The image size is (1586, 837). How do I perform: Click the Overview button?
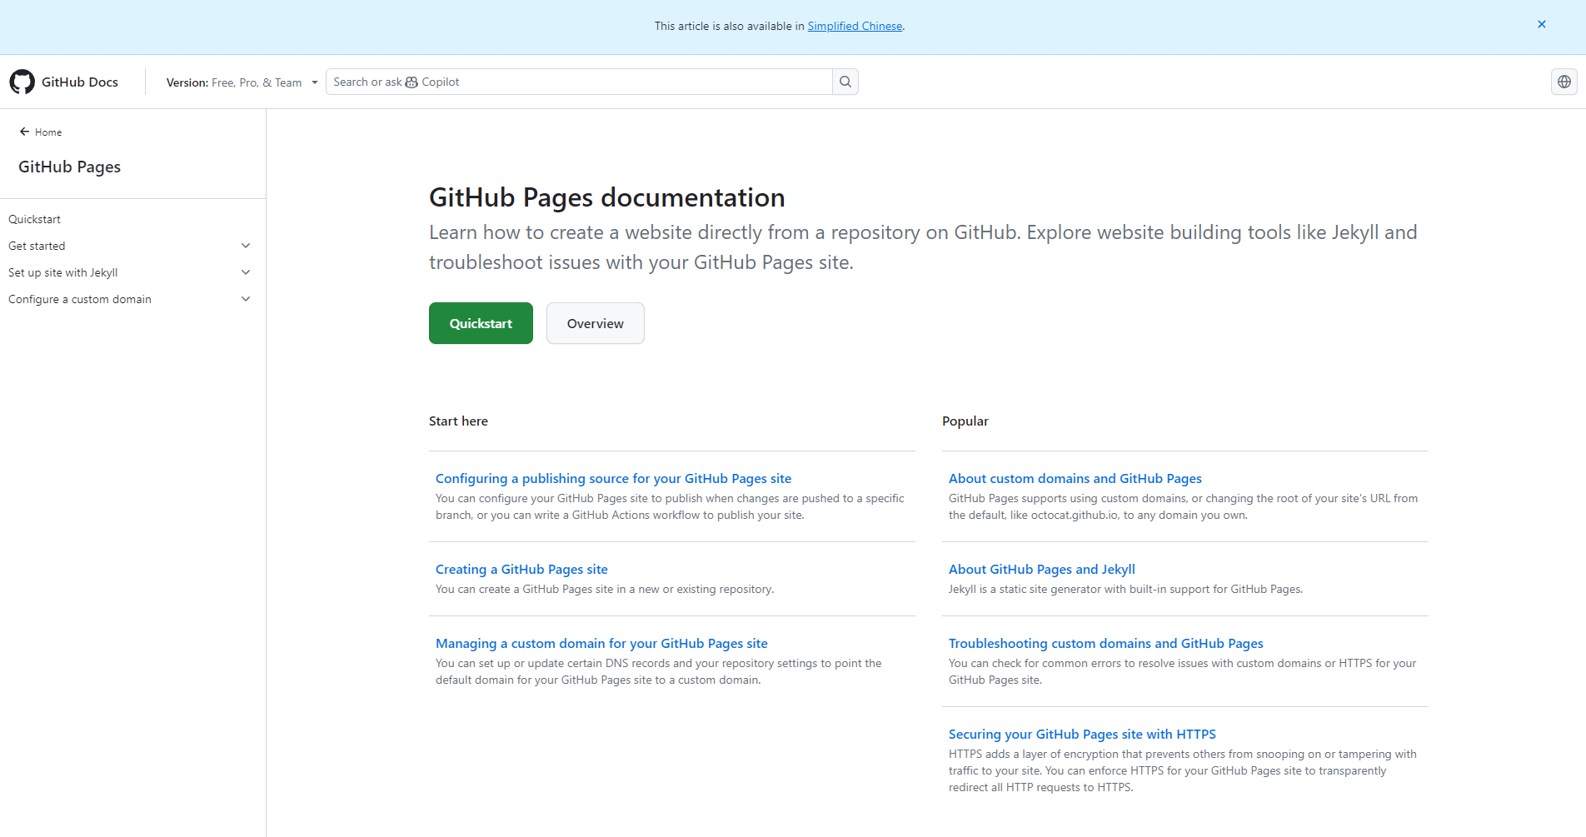[x=595, y=323]
